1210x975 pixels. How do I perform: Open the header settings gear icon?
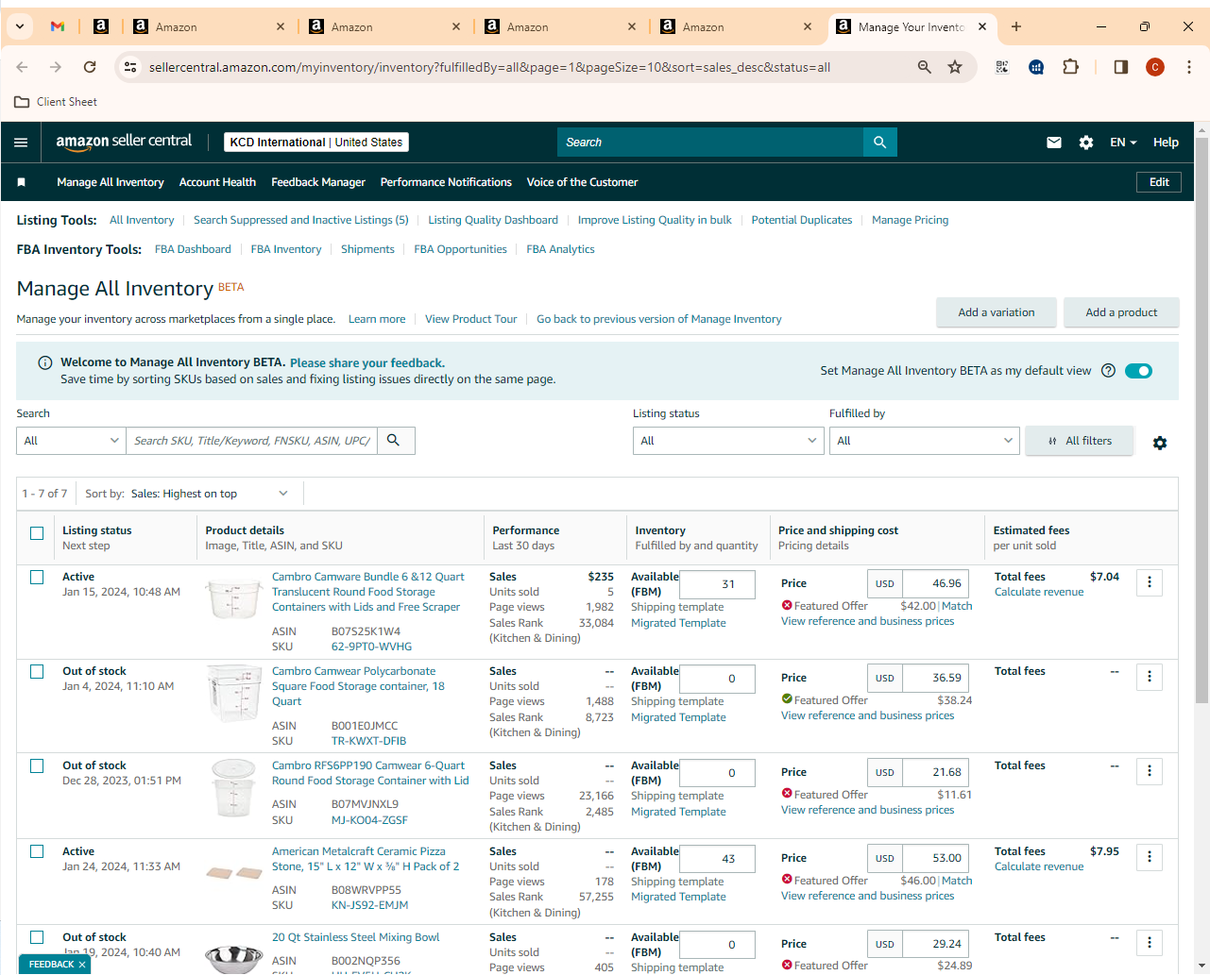pos(1086,143)
